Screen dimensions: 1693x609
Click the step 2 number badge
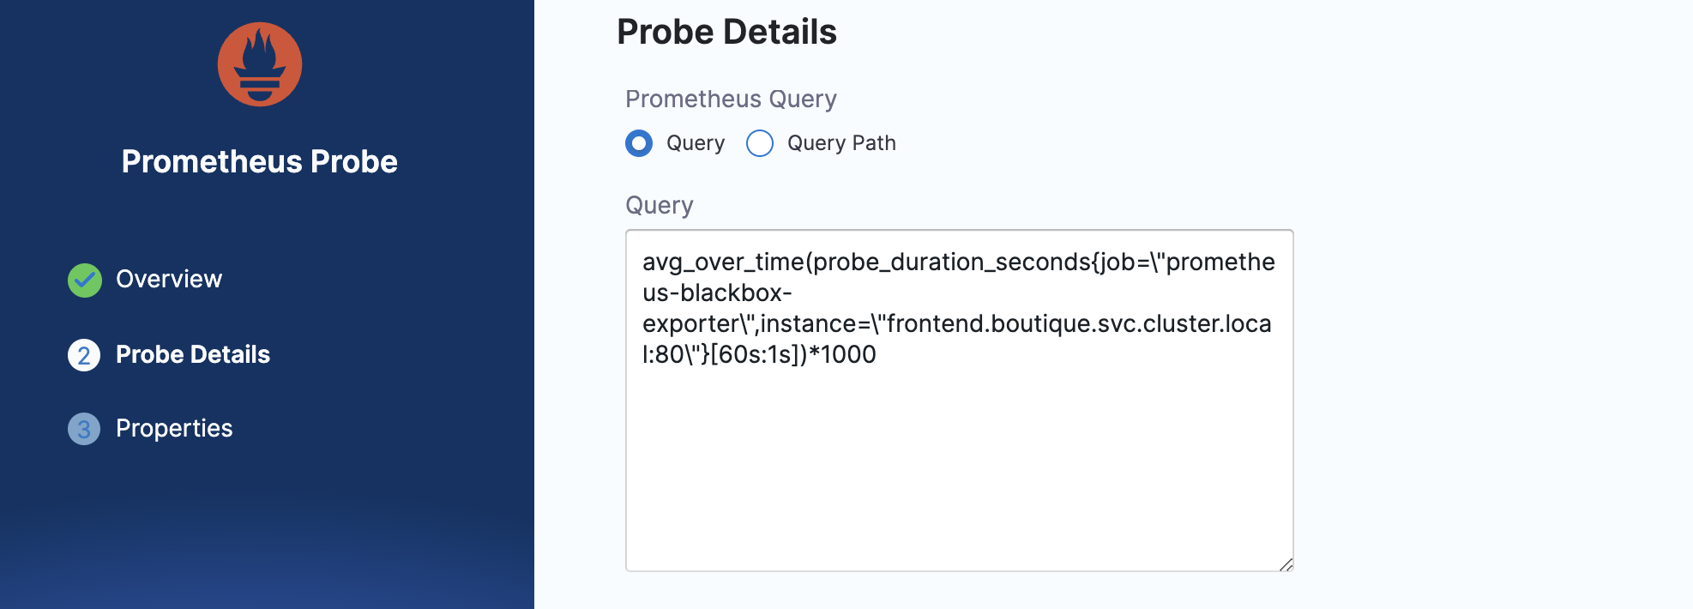84,355
